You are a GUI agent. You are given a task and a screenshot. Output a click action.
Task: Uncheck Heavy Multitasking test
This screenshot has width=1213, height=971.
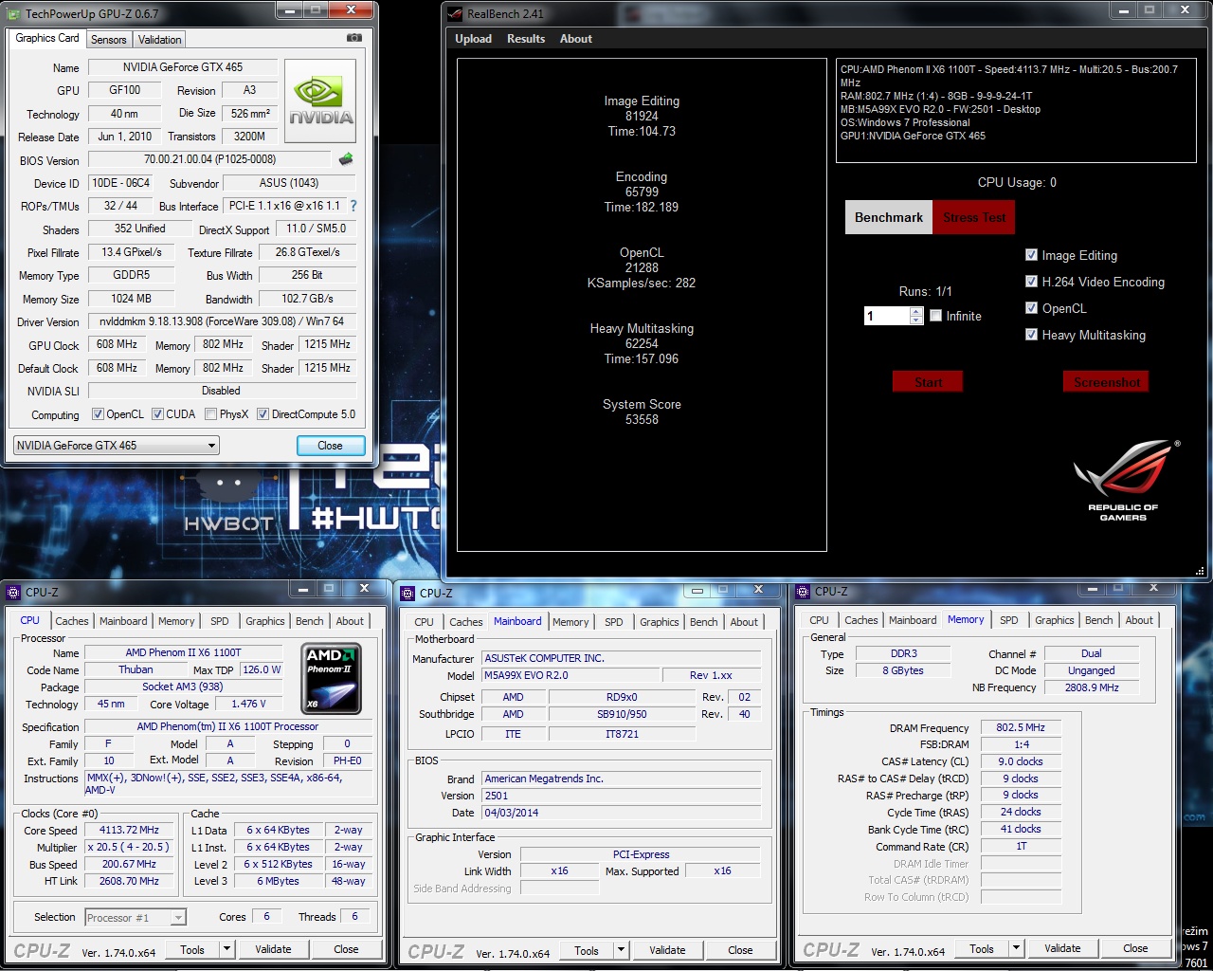tap(1031, 335)
